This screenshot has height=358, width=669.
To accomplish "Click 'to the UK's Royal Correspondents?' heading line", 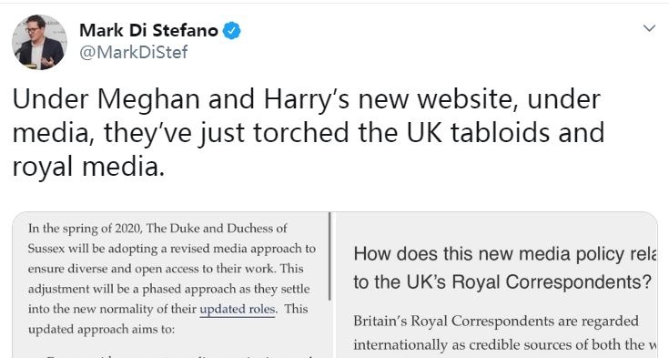I will tap(502, 282).
